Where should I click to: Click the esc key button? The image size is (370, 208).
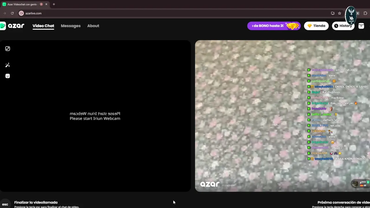tap(5, 204)
